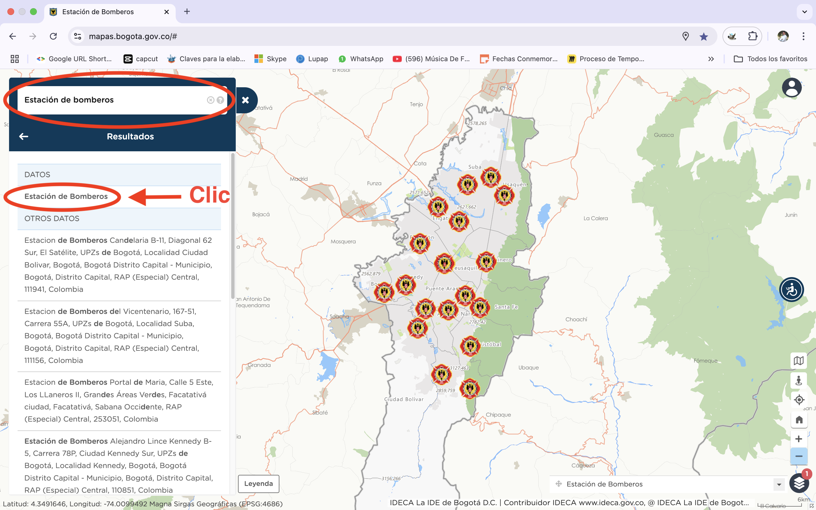Click the search input field for bomberos
The image size is (816, 510).
click(112, 99)
